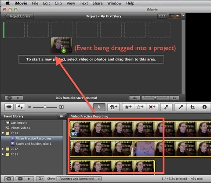Select the arrow selection tool
The width and height of the screenshot is (211, 183).
pos(99,107)
